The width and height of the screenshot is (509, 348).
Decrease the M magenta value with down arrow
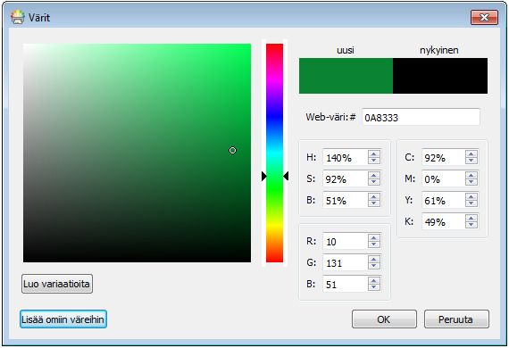[x=471, y=182]
